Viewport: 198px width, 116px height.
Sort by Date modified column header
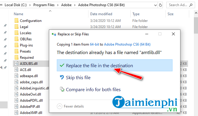(x=101, y=14)
